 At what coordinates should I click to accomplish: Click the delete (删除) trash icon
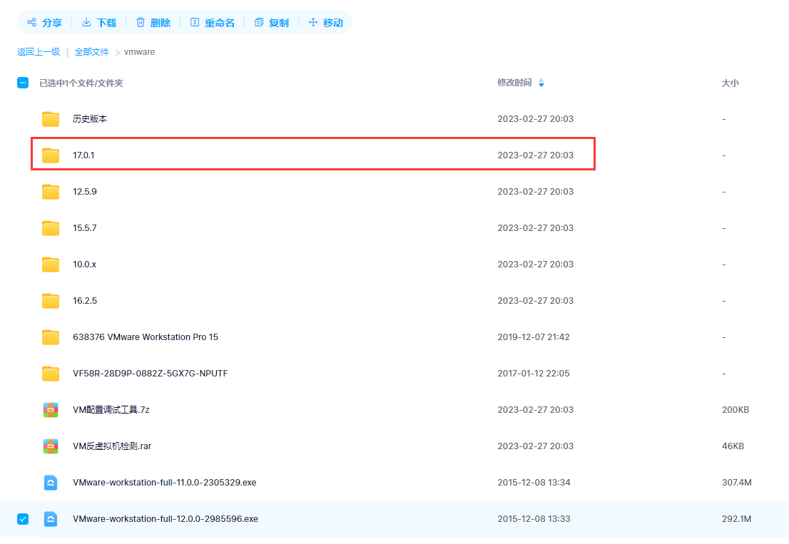[141, 22]
